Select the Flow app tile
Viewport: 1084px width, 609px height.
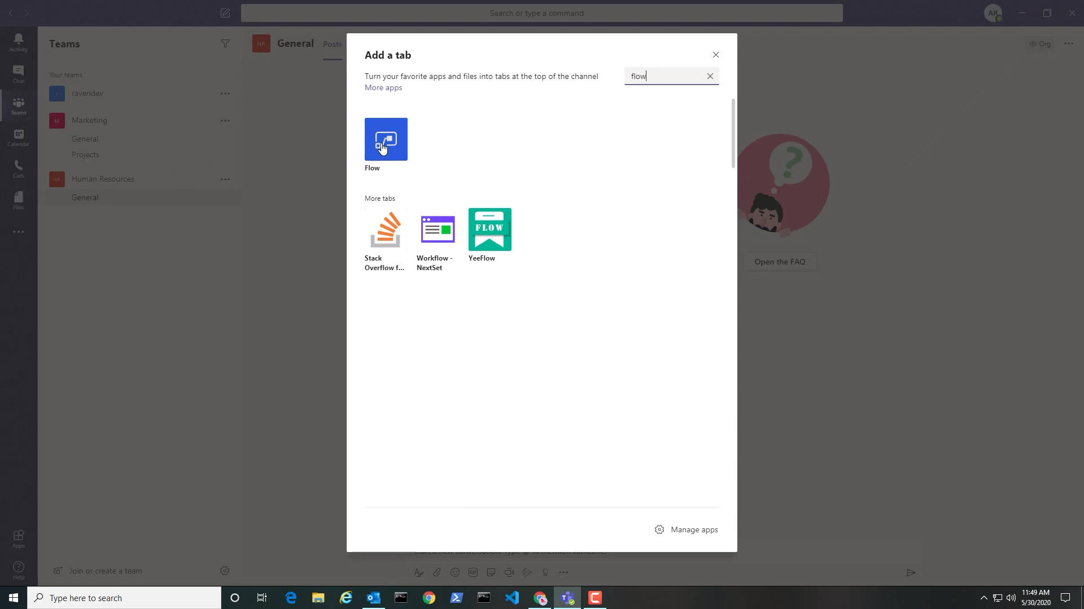(x=386, y=139)
